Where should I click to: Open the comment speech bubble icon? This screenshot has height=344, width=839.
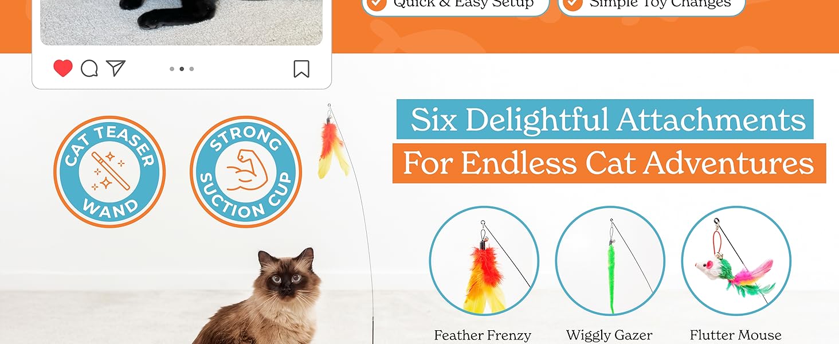89,69
